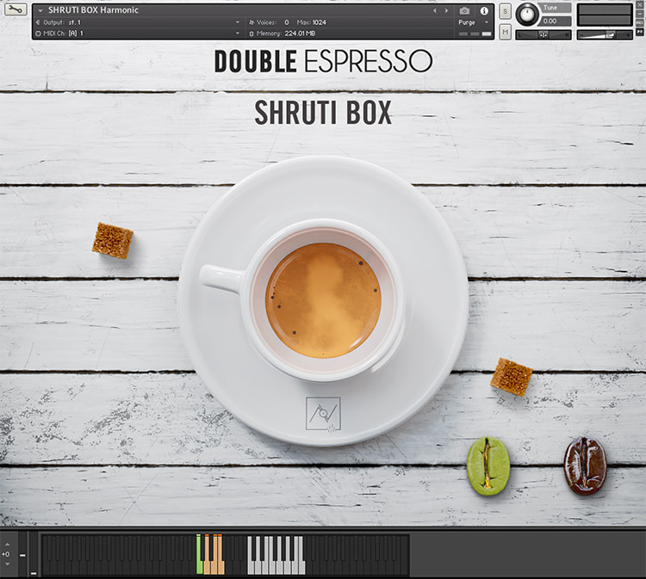Open the MIDI Ch [A] 1 dropdown
The image size is (646, 579).
138,34
